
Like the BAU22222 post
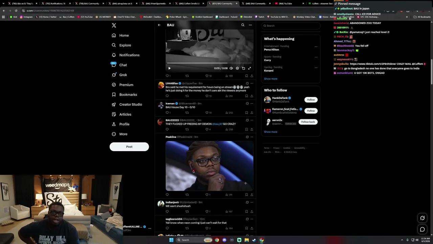tap(207, 129)
